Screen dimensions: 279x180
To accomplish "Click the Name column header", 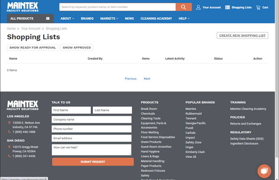I will tap(13, 59).
